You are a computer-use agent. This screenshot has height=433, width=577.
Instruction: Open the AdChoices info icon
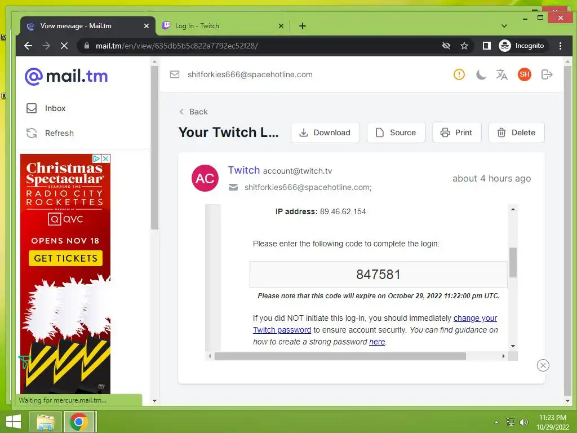(96, 158)
